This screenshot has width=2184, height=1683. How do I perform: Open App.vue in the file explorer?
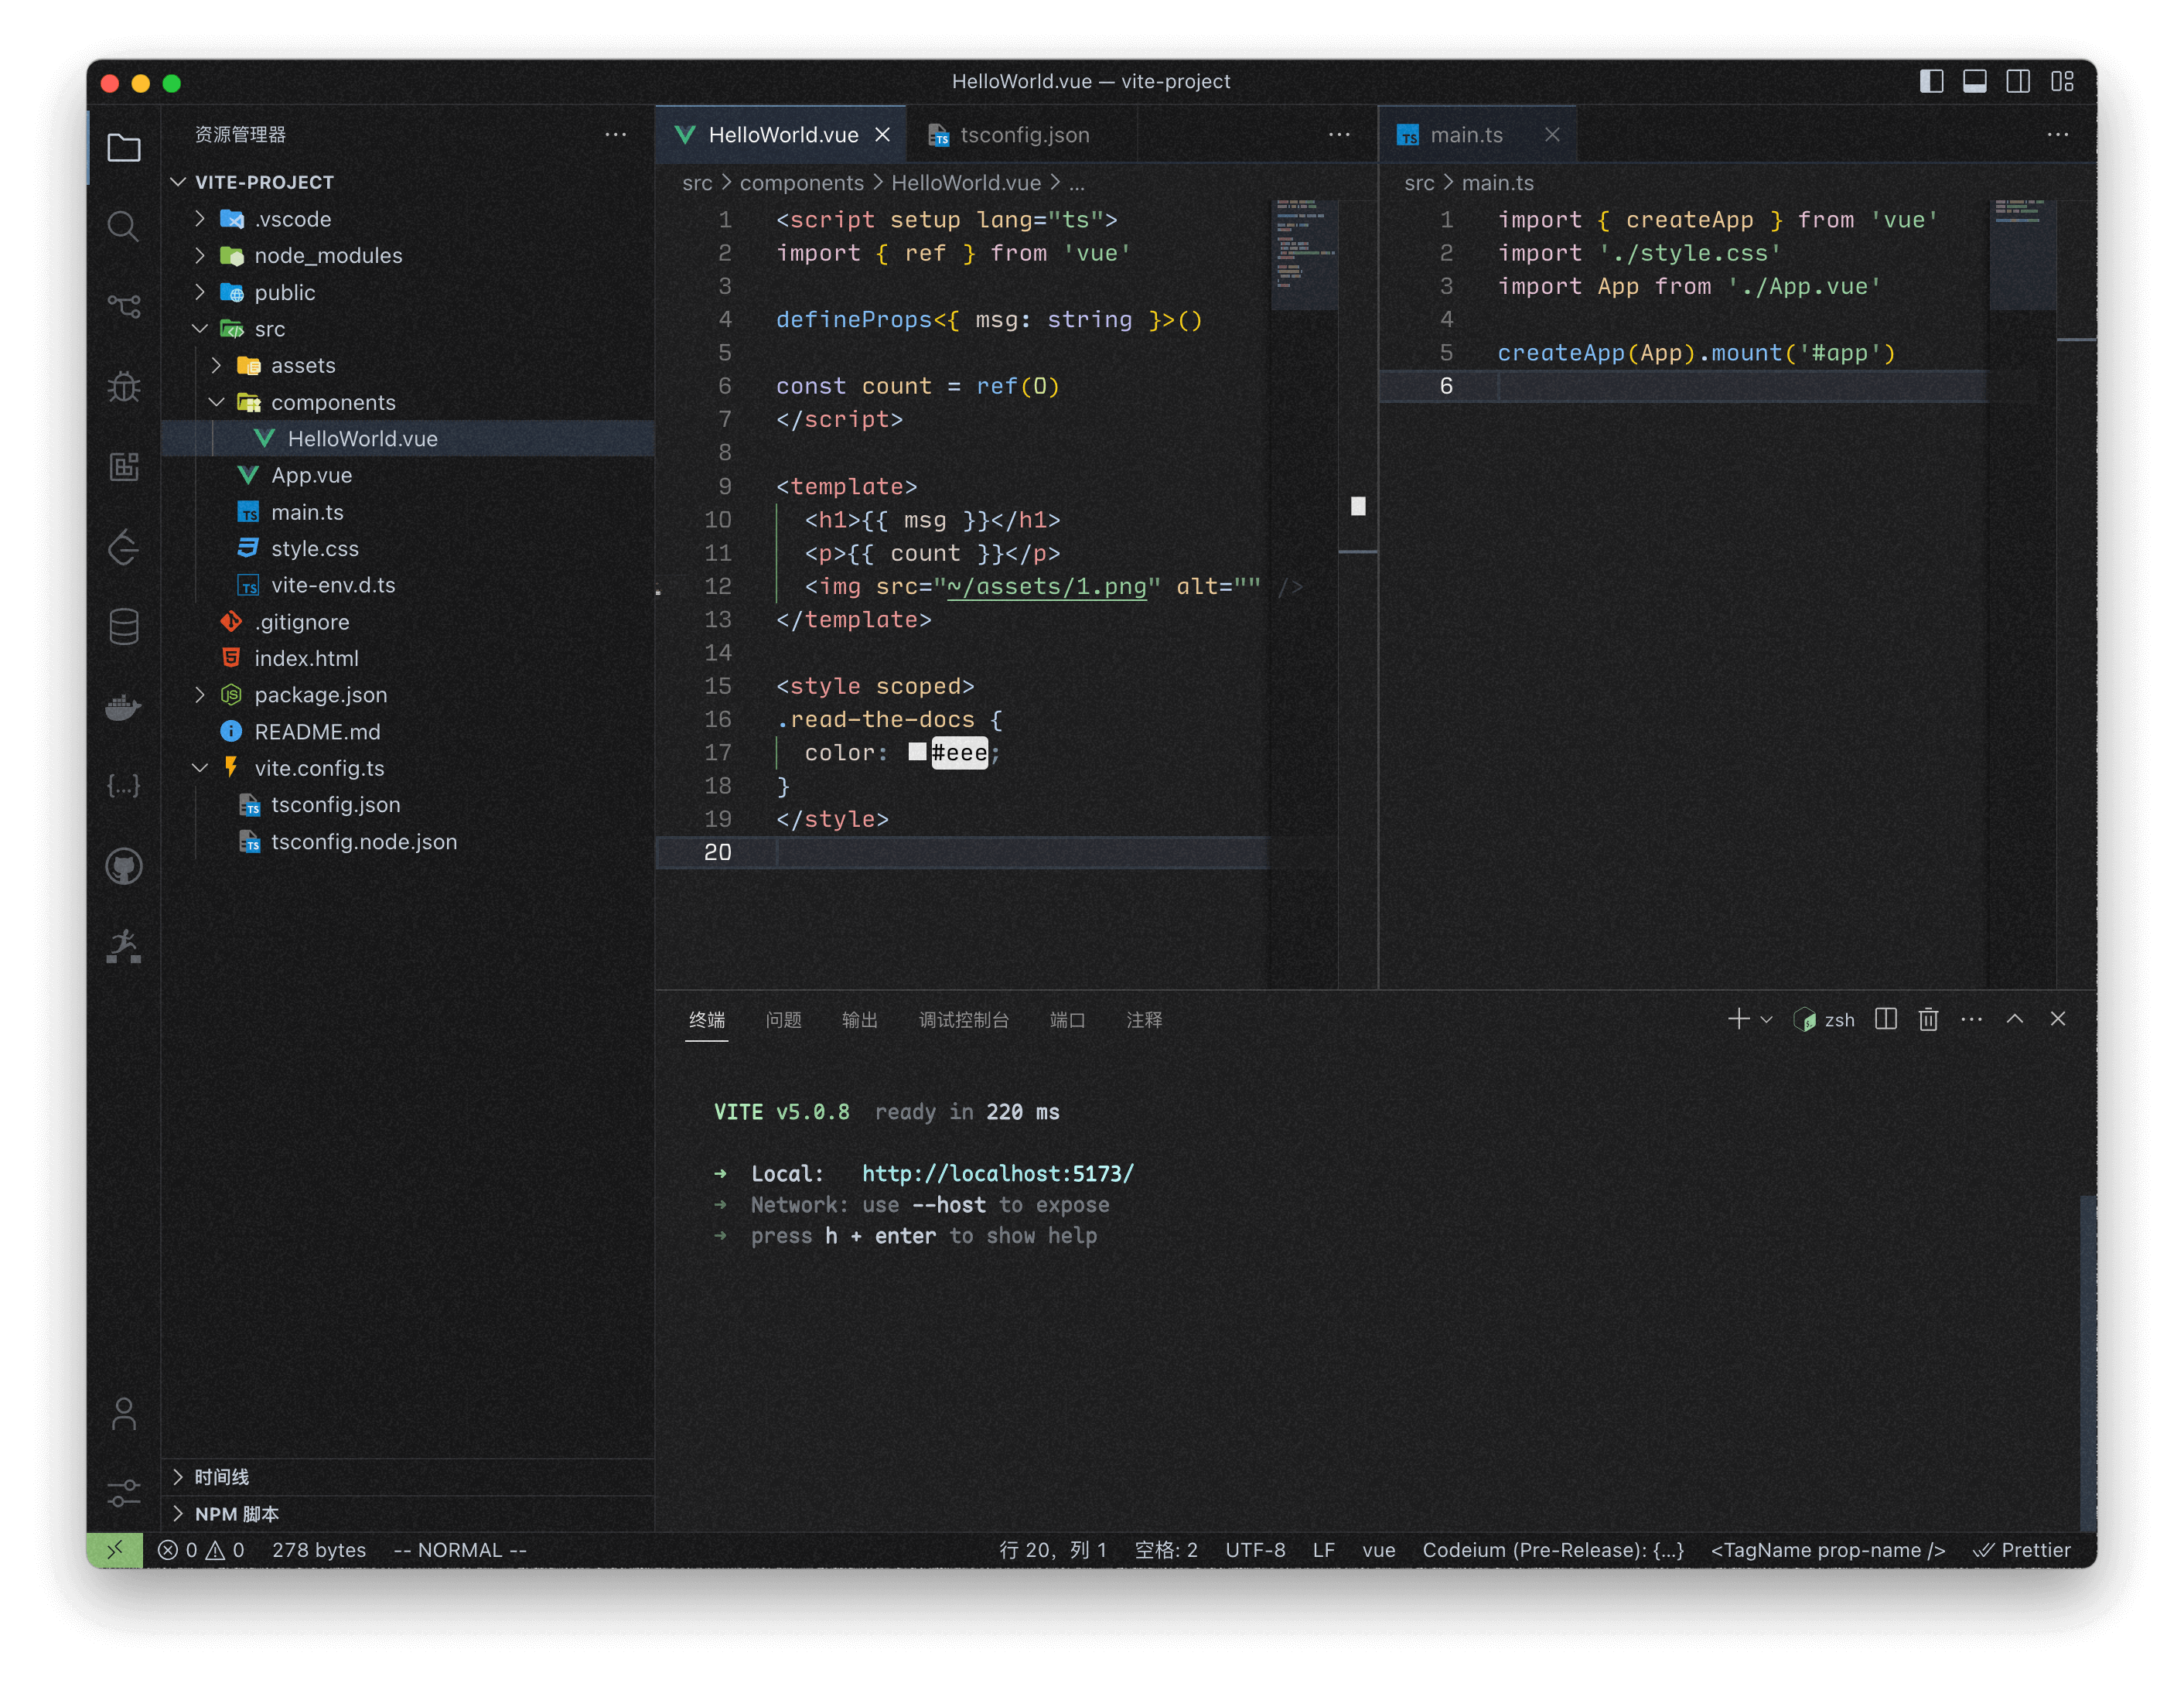(x=311, y=476)
